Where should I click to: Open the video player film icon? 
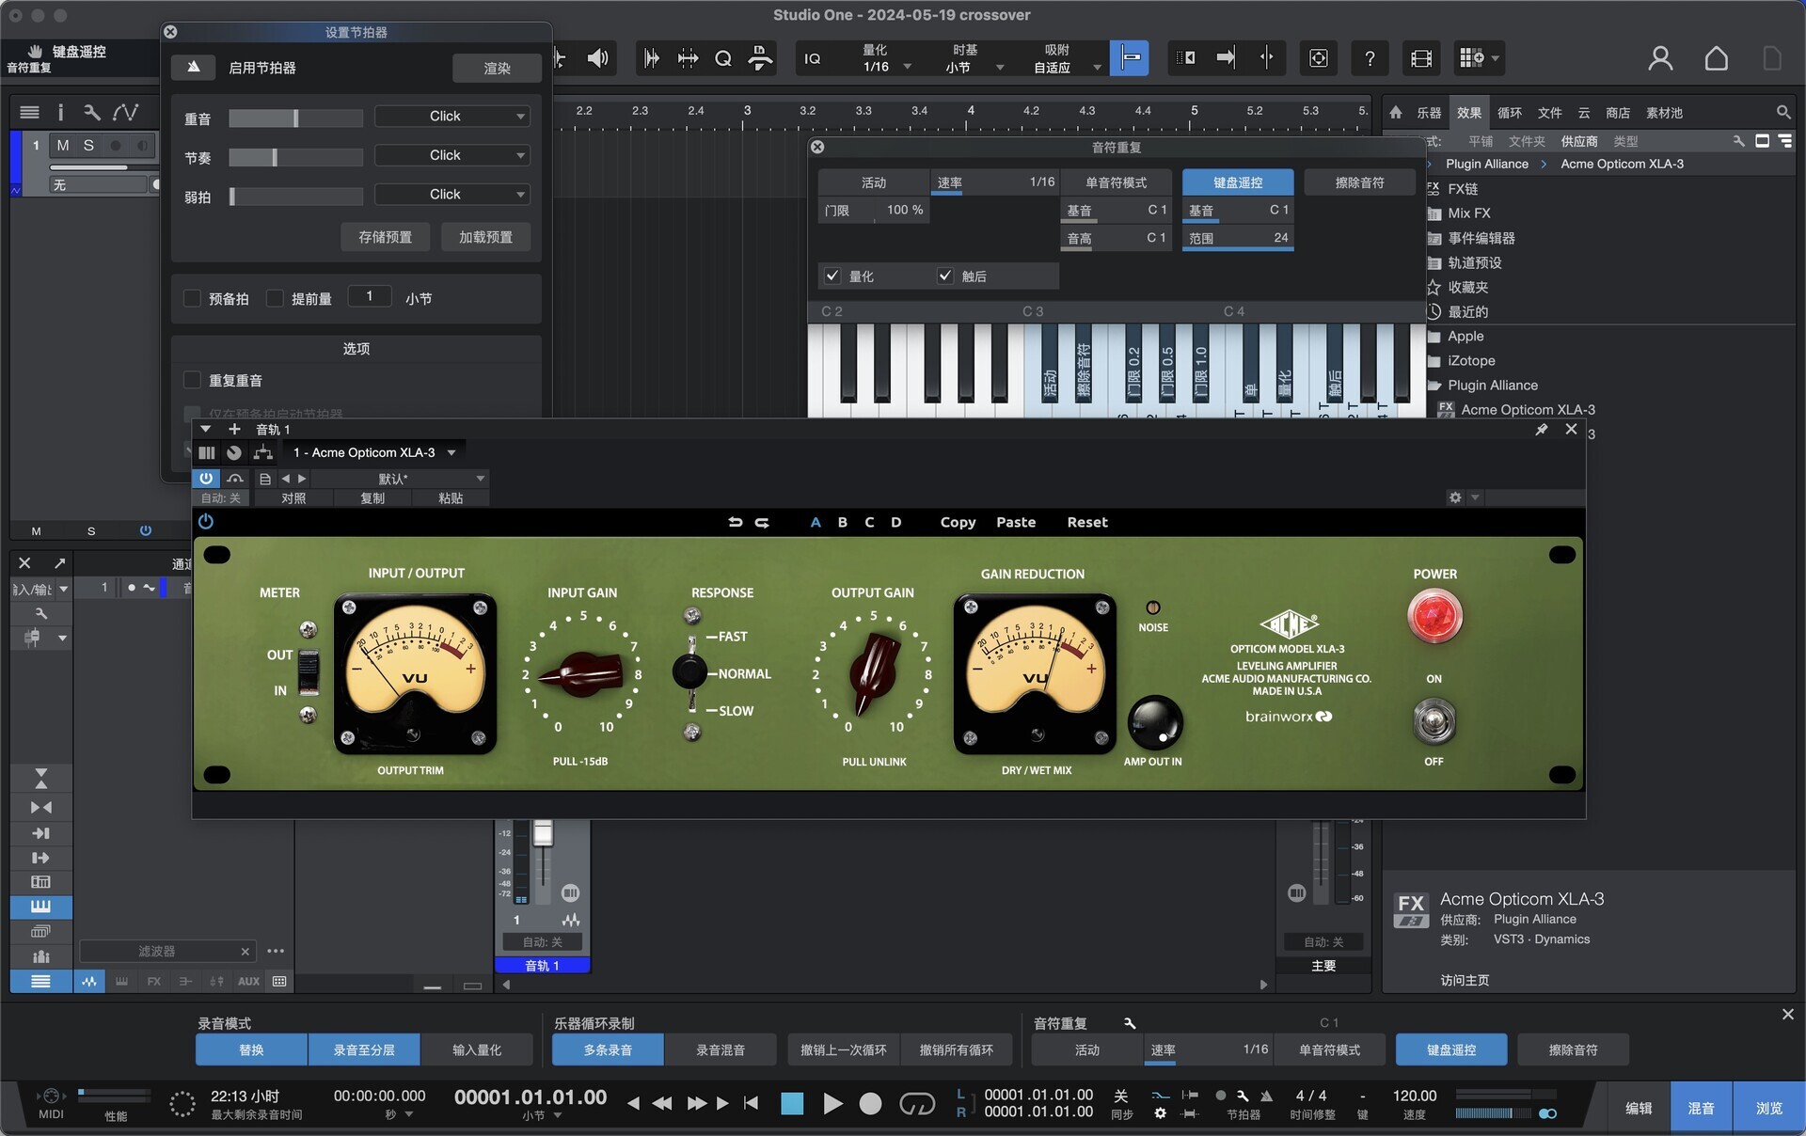pyautogui.click(x=1421, y=58)
